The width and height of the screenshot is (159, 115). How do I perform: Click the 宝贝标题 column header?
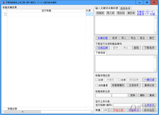(46, 11)
